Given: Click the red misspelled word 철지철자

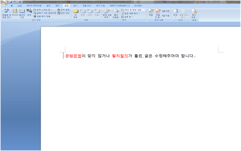Looking at the screenshot, I should (x=120, y=56).
